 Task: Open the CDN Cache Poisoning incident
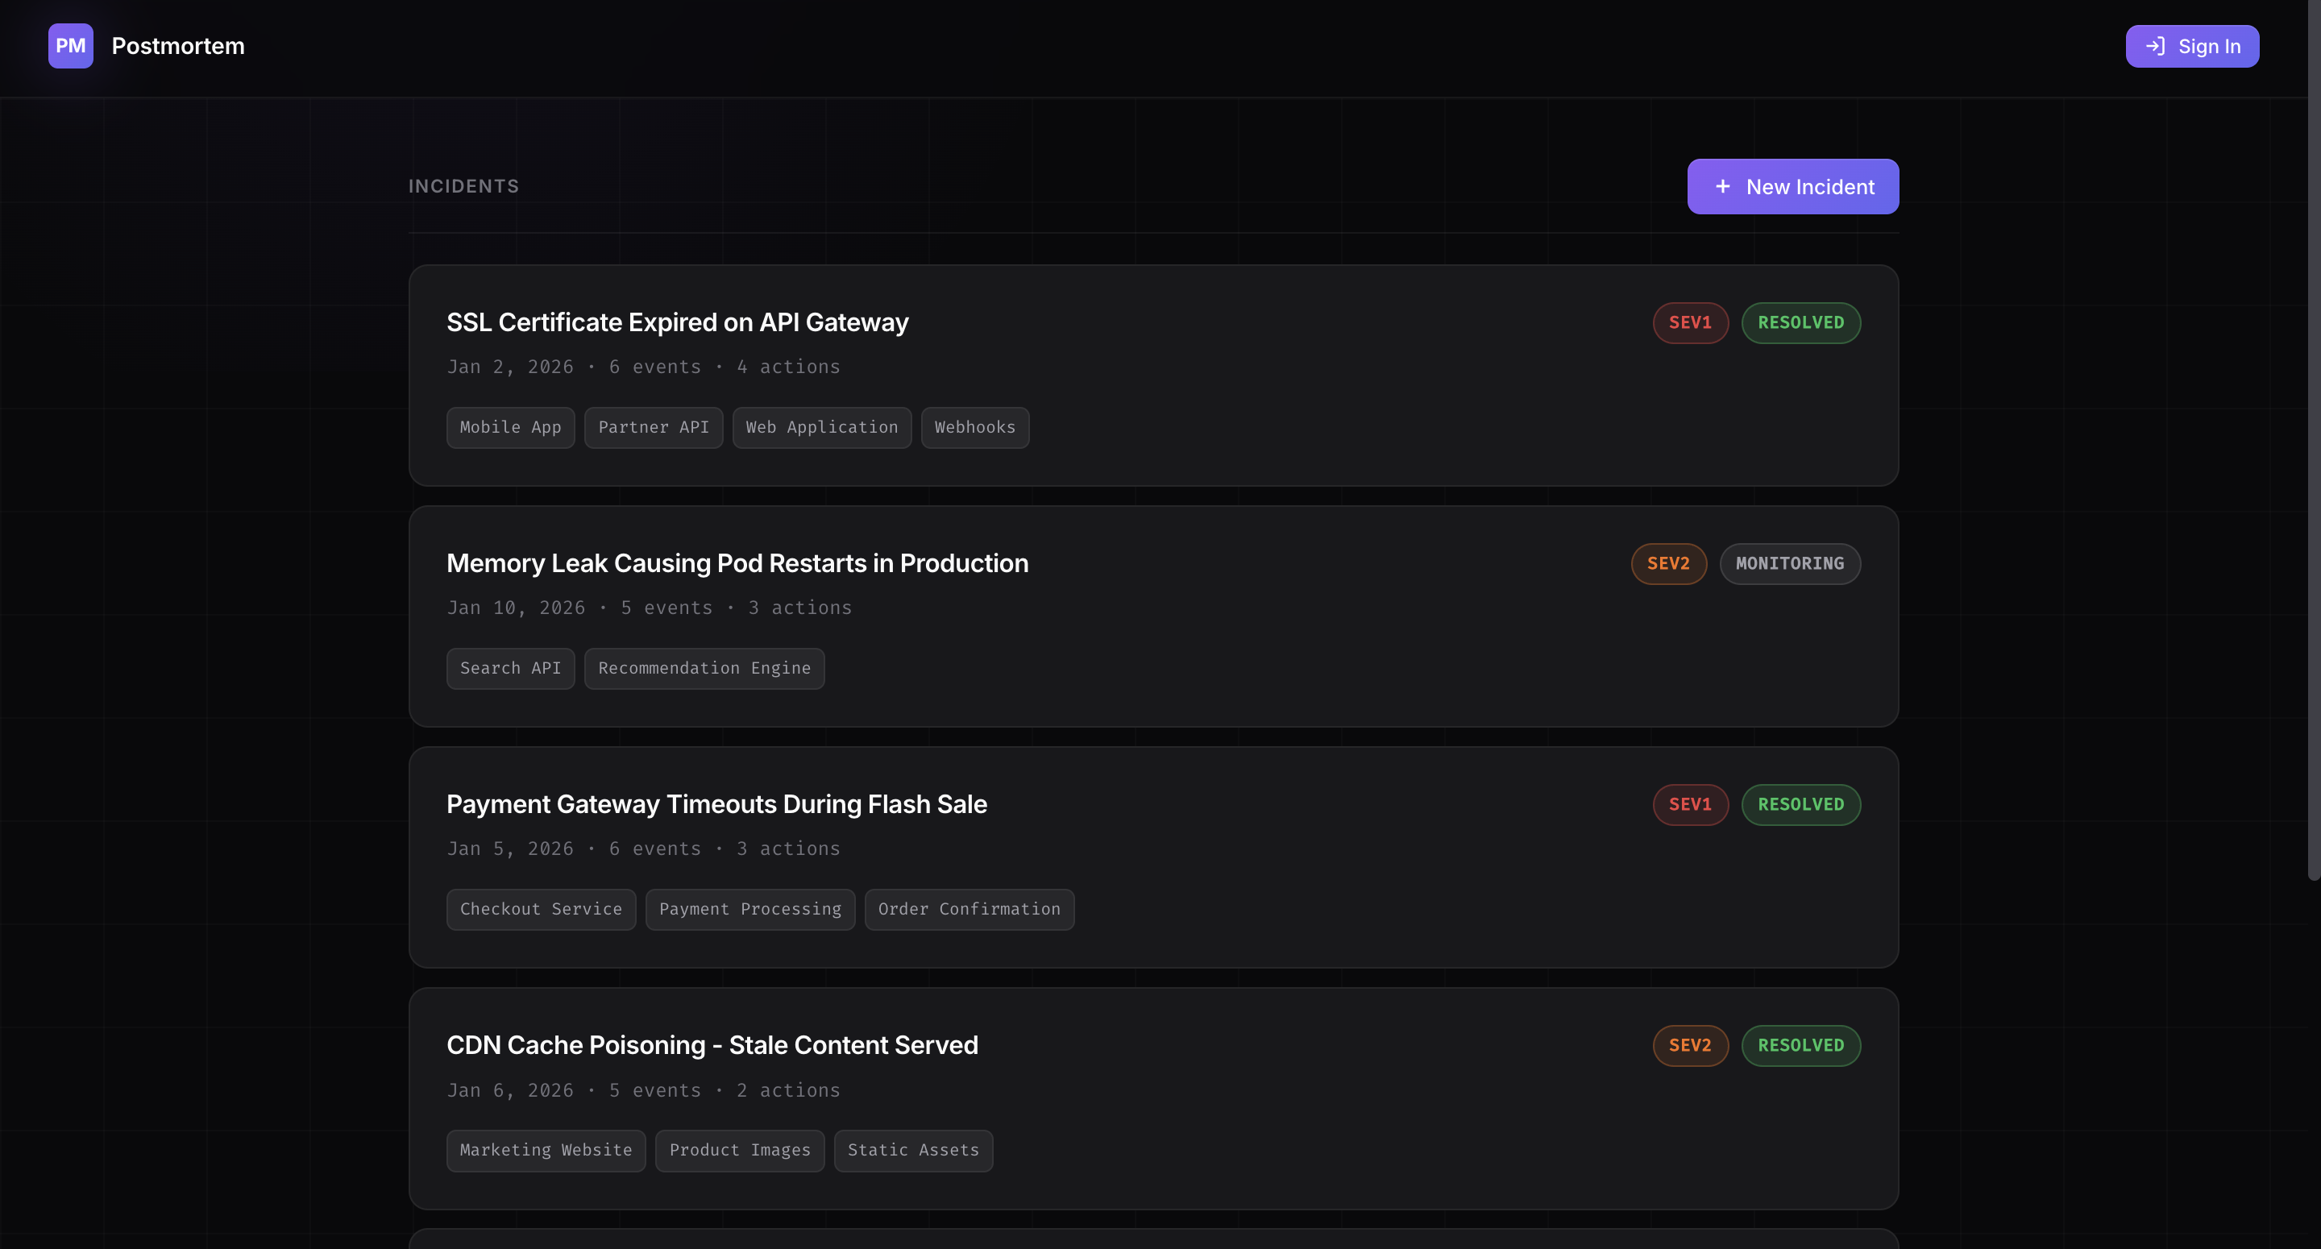pyautogui.click(x=712, y=1044)
